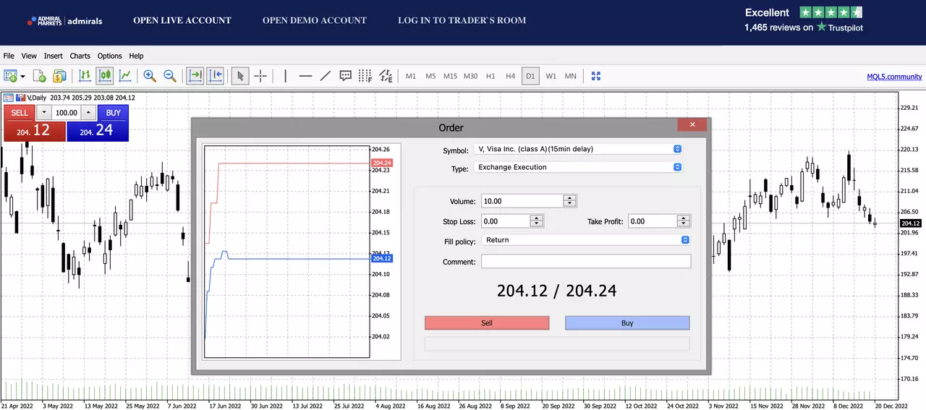Viewport: 926px width, 410px height.
Task: Click LOG IN TO TRADER'S ROOM
Action: point(462,20)
